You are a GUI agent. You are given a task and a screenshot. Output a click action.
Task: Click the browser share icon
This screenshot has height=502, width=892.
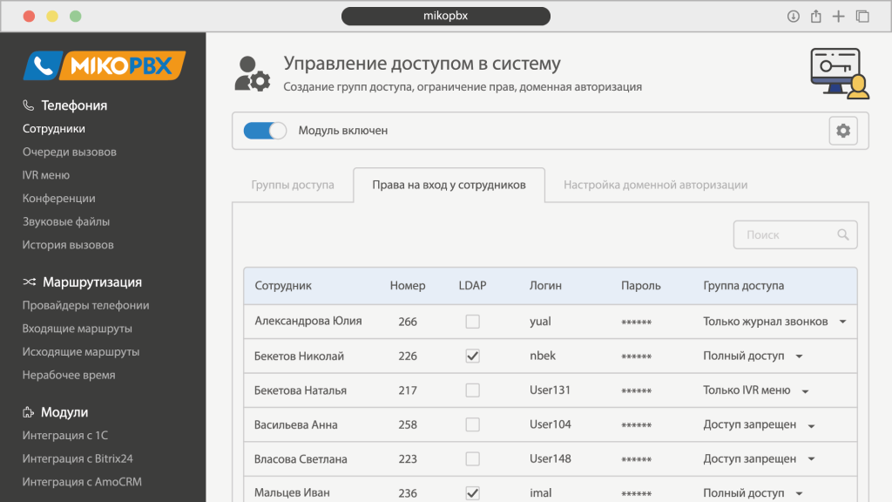tap(816, 16)
